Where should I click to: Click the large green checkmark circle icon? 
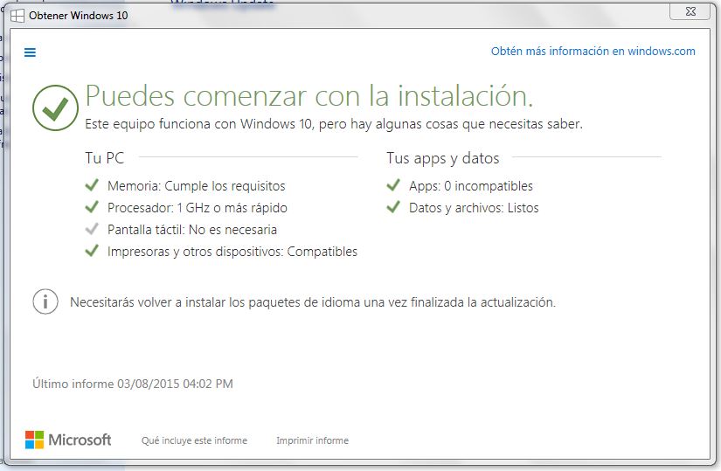(55, 107)
